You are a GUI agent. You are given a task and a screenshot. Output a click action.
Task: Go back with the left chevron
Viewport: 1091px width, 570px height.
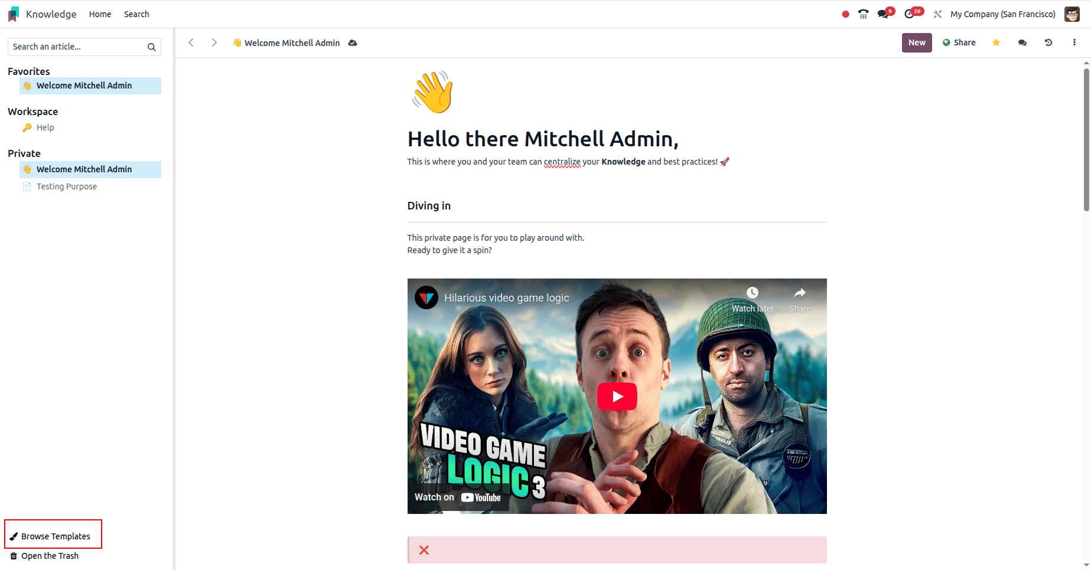[191, 42]
